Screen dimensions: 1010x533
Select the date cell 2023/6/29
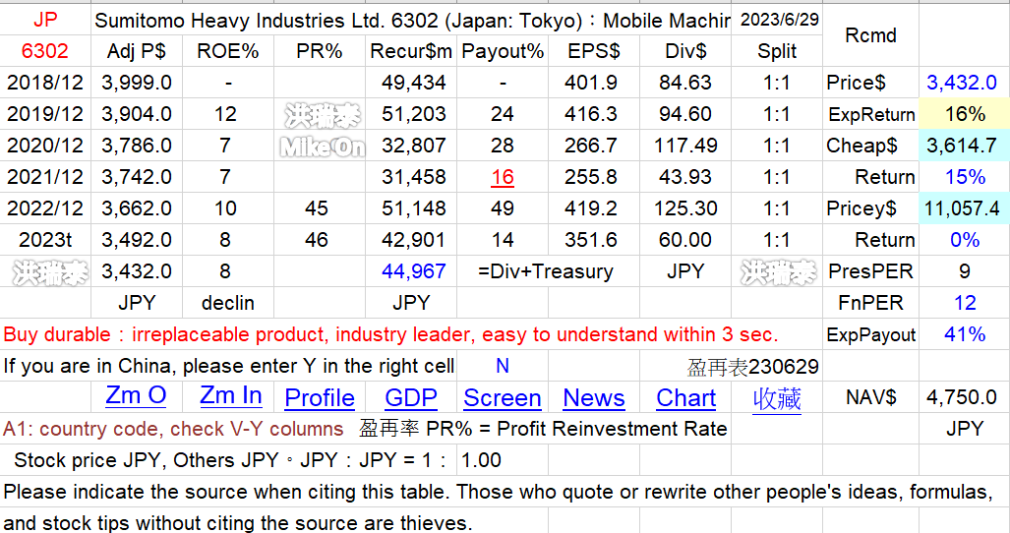pos(777,20)
